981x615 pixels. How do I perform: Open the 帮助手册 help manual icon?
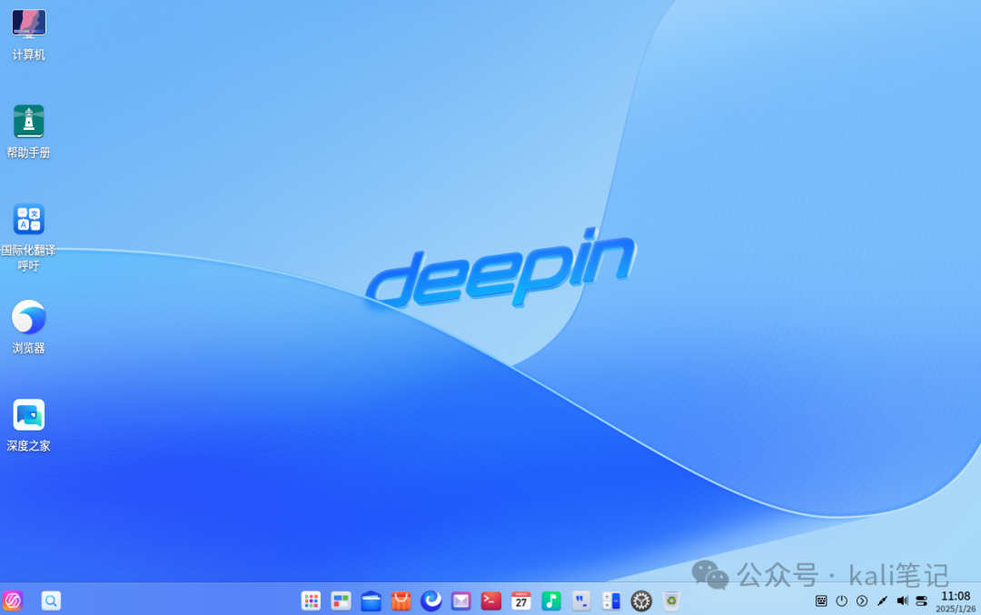tap(29, 122)
